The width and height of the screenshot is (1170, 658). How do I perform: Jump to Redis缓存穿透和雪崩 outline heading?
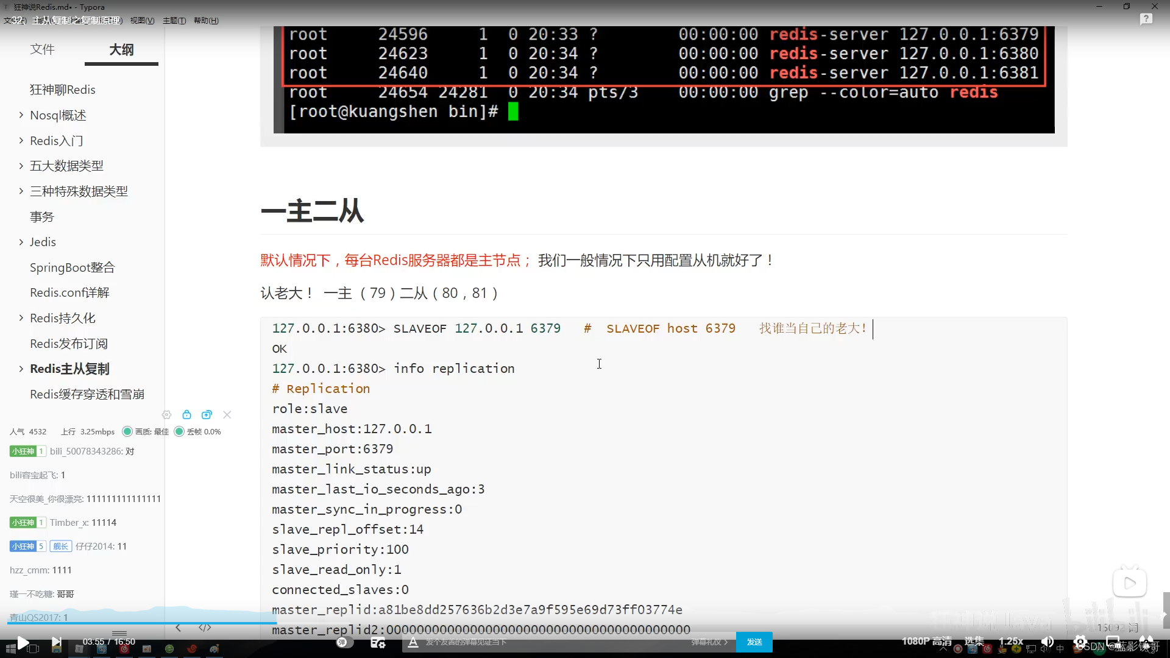[x=87, y=394]
